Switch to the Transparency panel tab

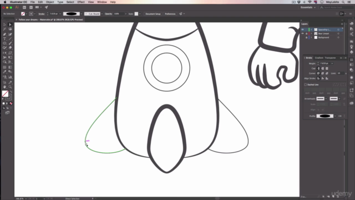point(331,58)
